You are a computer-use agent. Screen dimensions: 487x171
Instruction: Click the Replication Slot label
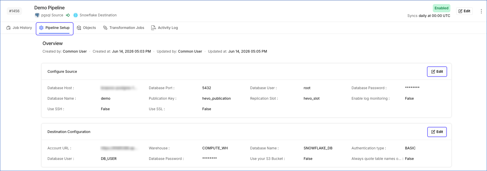(264, 99)
